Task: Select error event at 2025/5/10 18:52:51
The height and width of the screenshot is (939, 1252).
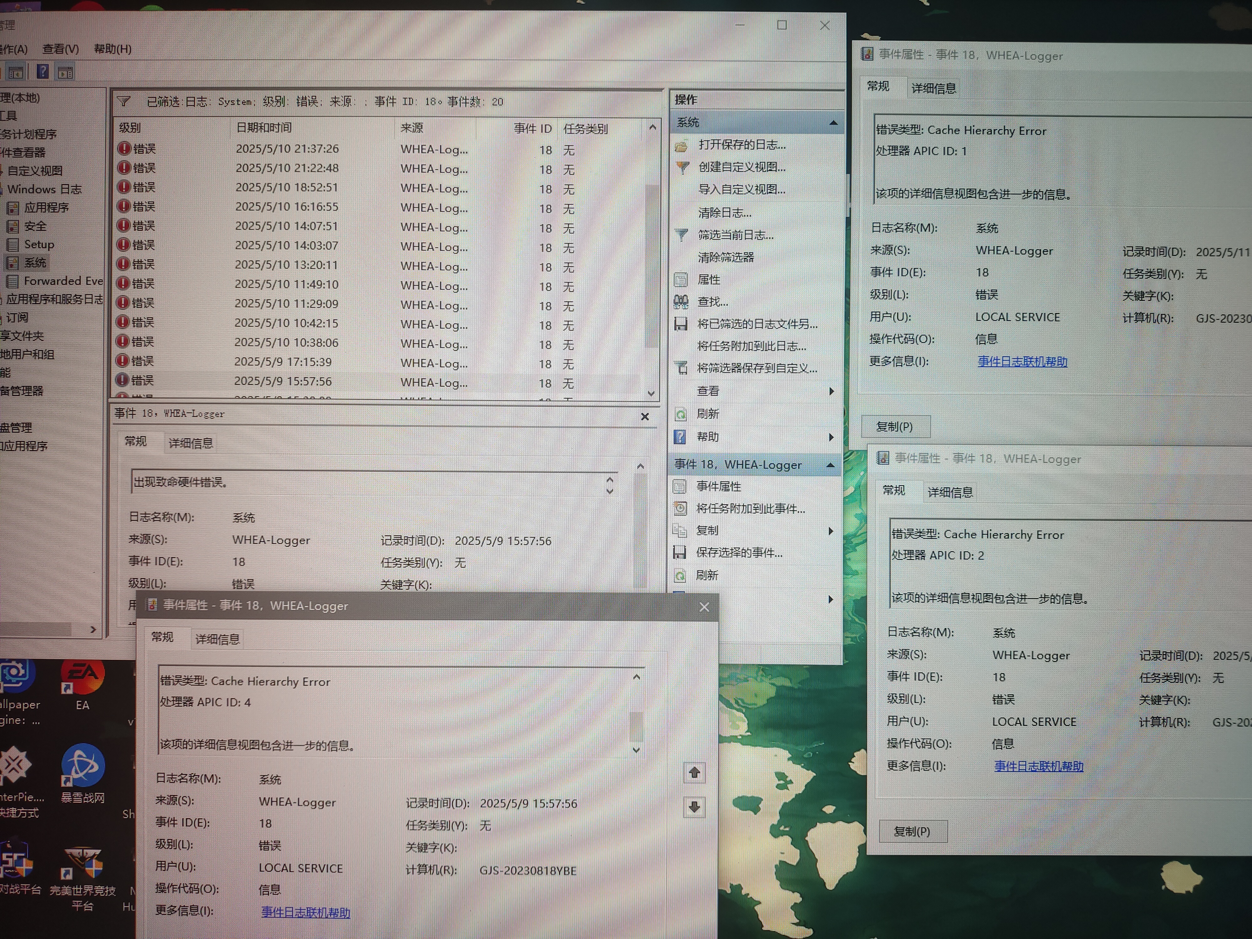Action: pyautogui.click(x=286, y=187)
